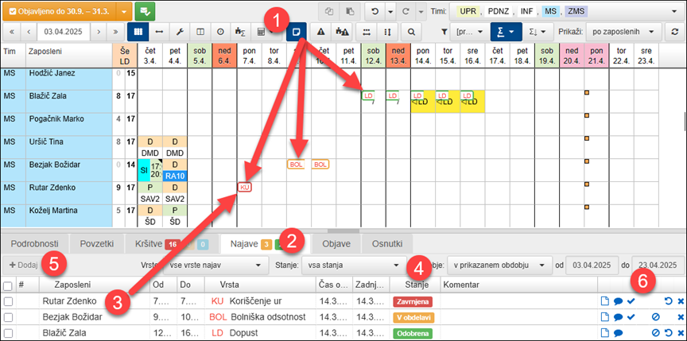
Task: Click the sticky note announcements toolbar icon
Action: [x=297, y=32]
